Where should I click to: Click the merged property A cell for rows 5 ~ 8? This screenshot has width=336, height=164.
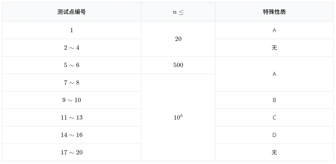pyautogui.click(x=274, y=74)
